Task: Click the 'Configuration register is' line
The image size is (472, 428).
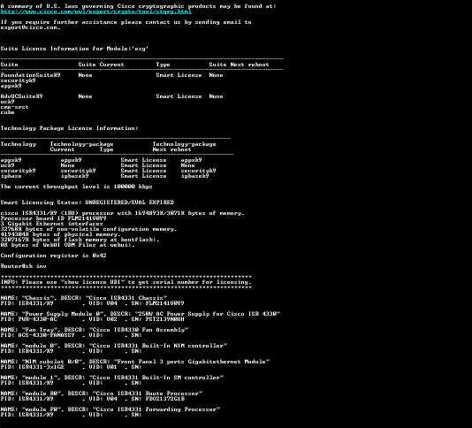Action: 53,256
